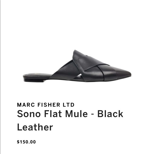Viewport: 154px width, 154px height.
Task: Click the word MARC in the brand name
Action: tap(26, 105)
